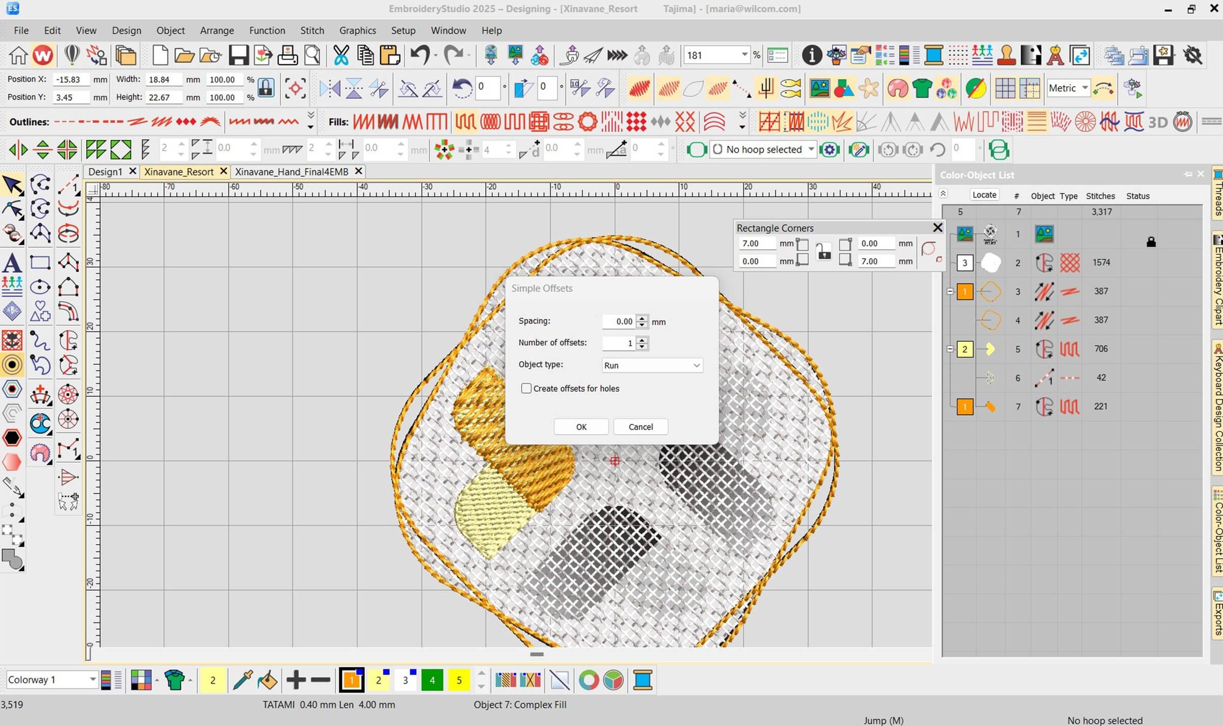
Task: Toggle the proportional scaling lock icon
Action: point(265,88)
